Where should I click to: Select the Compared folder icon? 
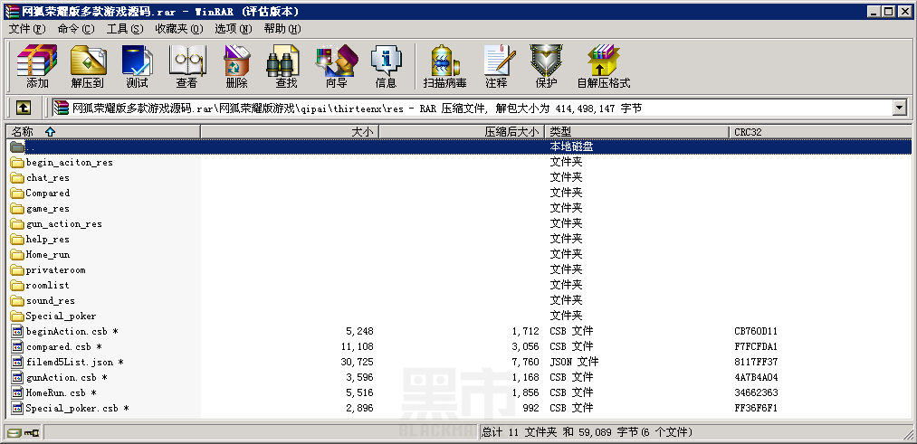tap(17, 193)
